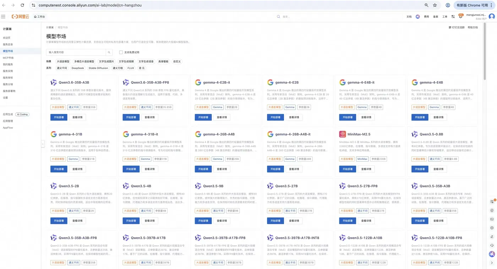Filter series by FLUX
The image size is (497, 269).
131,68
